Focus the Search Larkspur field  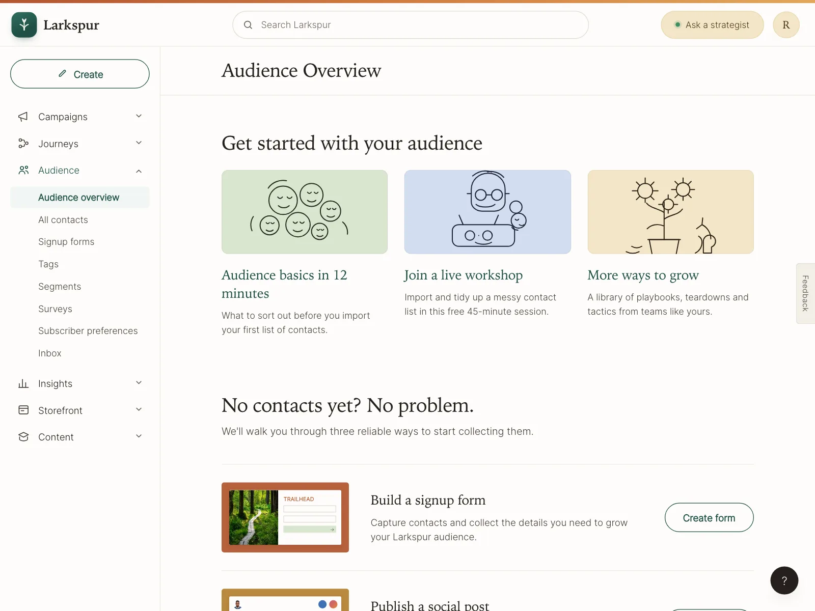(411, 25)
